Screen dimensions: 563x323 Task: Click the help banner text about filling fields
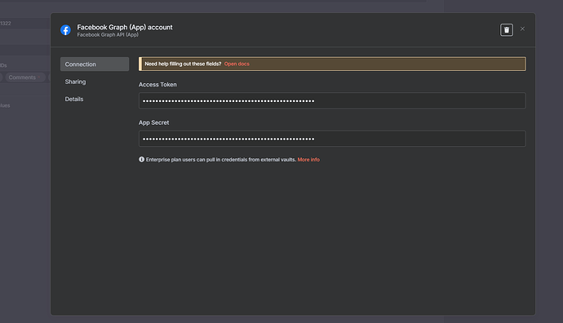183,64
